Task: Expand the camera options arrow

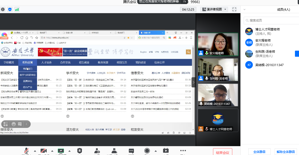Action: point(52,151)
